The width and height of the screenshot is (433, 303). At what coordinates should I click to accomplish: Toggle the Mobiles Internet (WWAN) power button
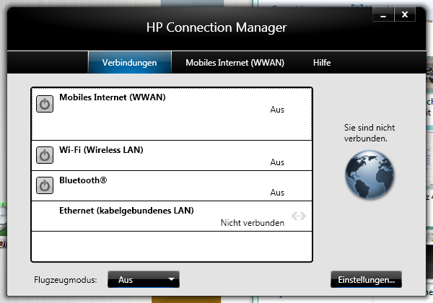[45, 105]
